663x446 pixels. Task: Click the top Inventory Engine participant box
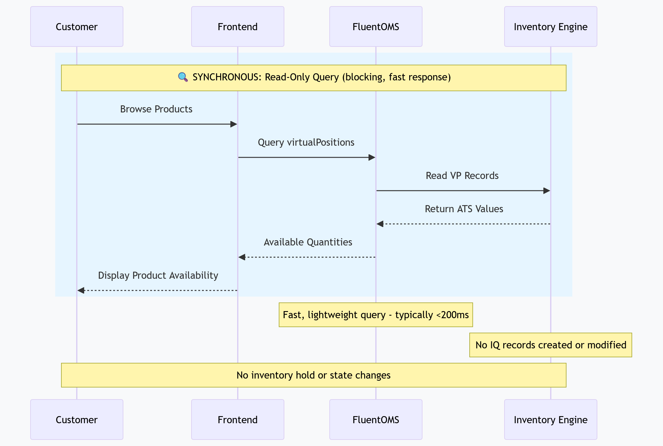click(x=550, y=27)
